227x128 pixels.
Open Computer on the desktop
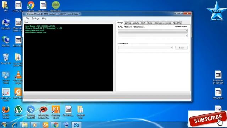coord(6,24)
